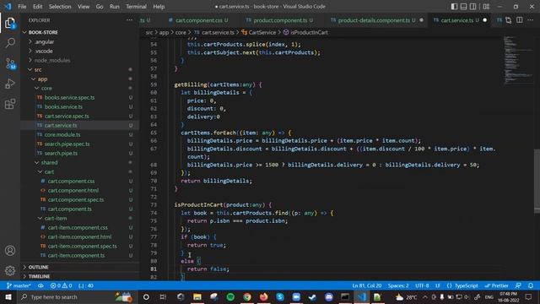Open Explorer views and more actions ellipsis
540x304 pixels.
[129, 20]
